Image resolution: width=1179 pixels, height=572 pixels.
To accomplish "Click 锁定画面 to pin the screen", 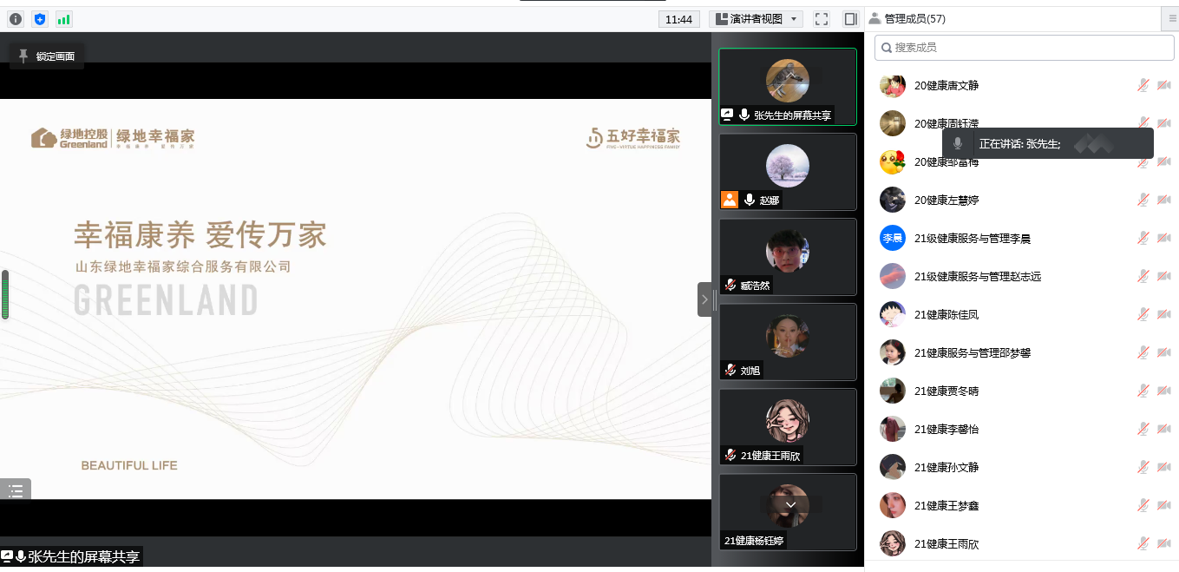I will tap(47, 56).
